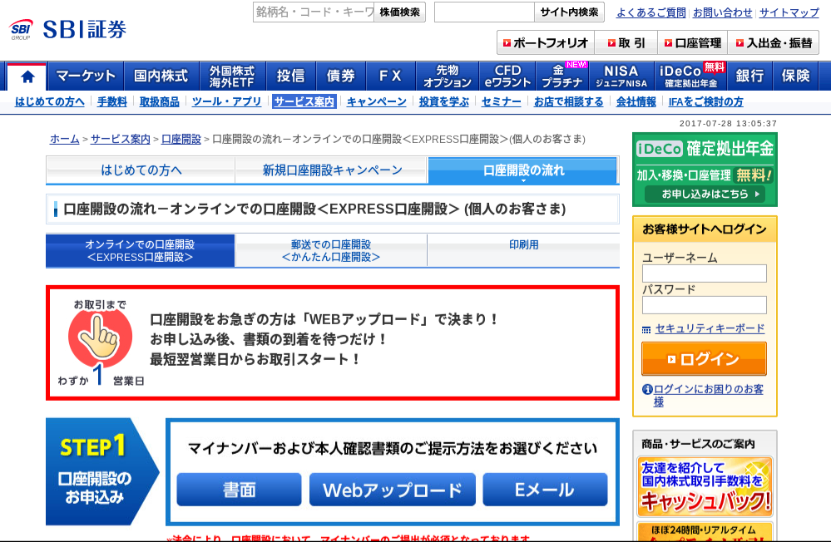Click the orange ログイン button
831x542 pixels.
704,358
